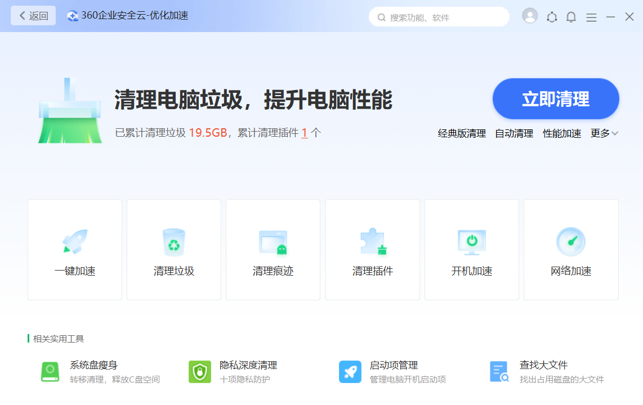Open the 性能加速 link
Screen dimensions: 643x405
click(x=562, y=133)
